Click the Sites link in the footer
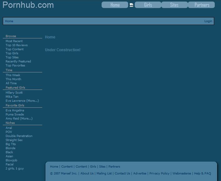Image resolution: width=221 pixels, height=181 pixels. tap(102, 167)
